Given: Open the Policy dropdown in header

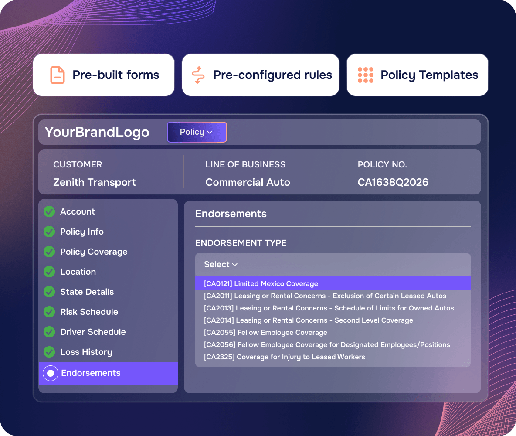Looking at the screenshot, I should point(197,132).
